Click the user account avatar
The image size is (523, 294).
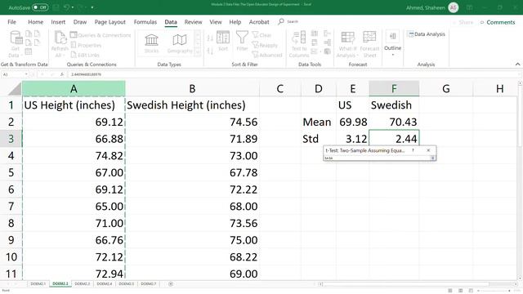454,7
